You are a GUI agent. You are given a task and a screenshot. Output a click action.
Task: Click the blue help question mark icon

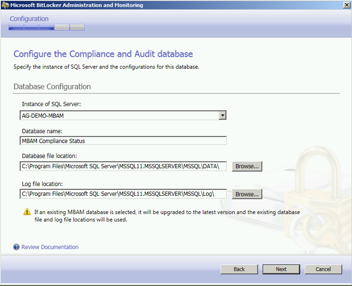click(x=16, y=247)
